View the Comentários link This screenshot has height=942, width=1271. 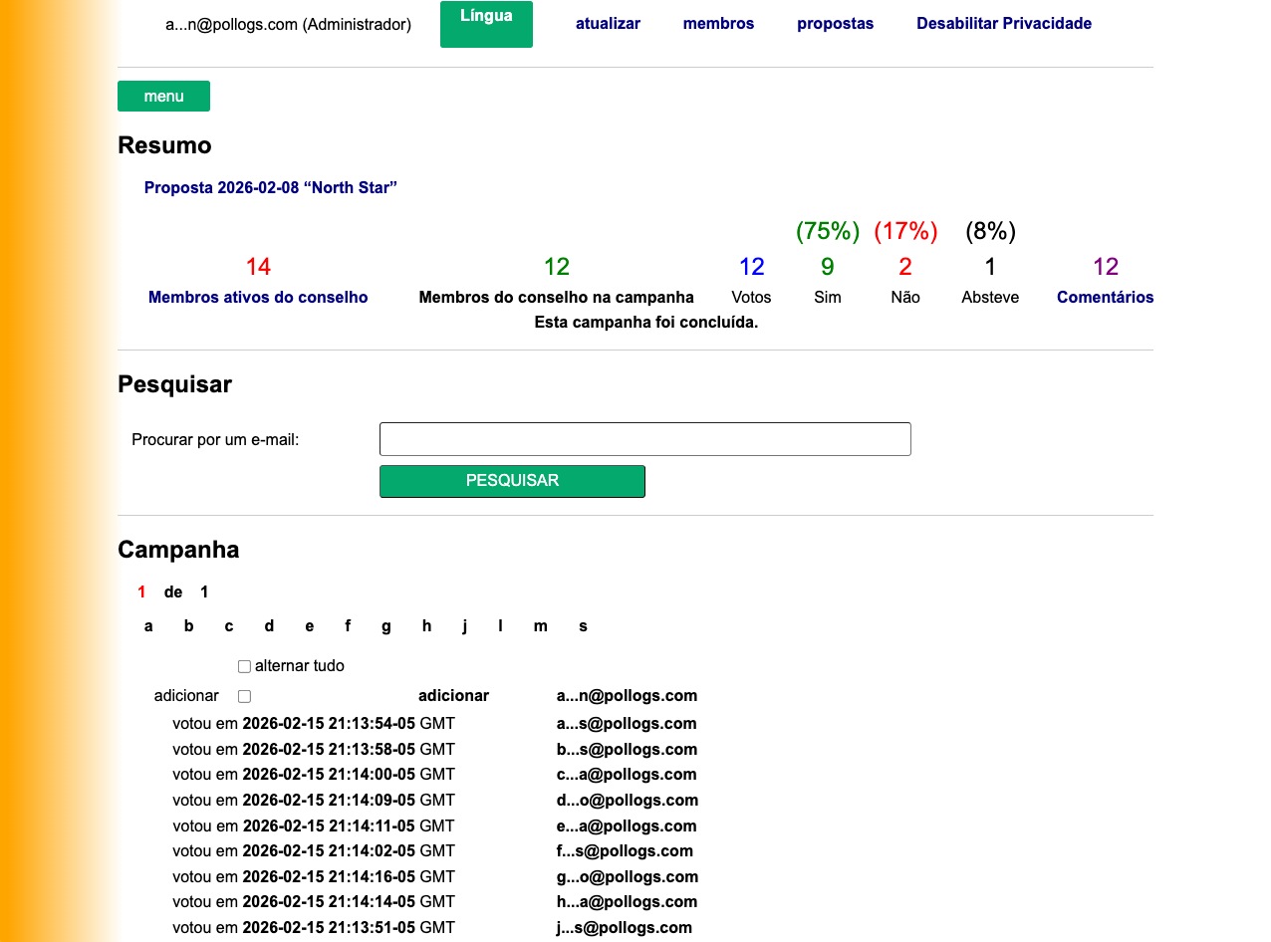point(1105,298)
